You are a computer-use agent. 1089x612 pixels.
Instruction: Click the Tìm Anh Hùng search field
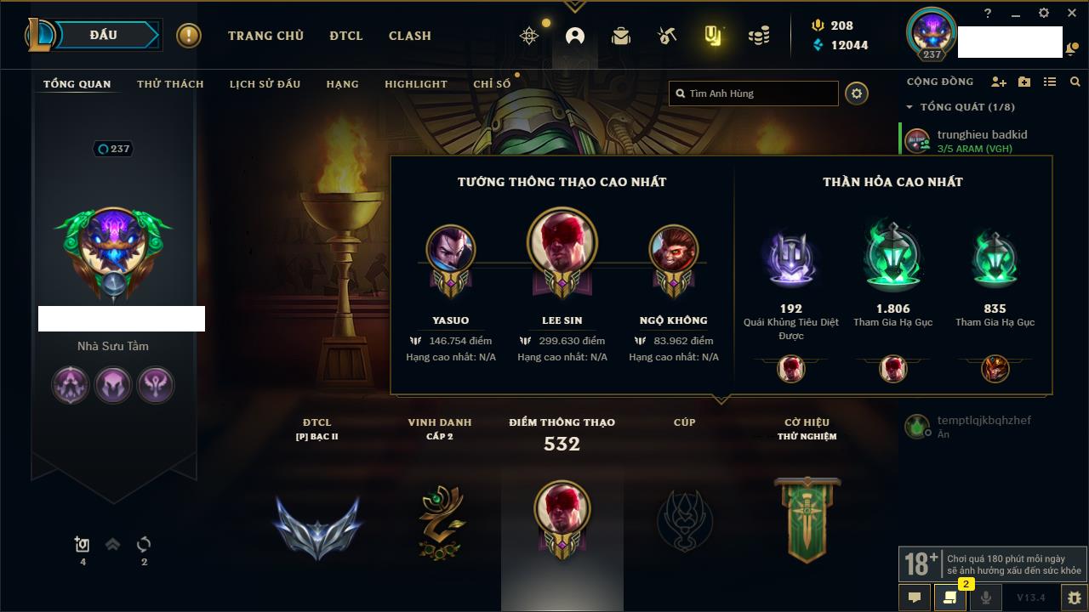(754, 93)
